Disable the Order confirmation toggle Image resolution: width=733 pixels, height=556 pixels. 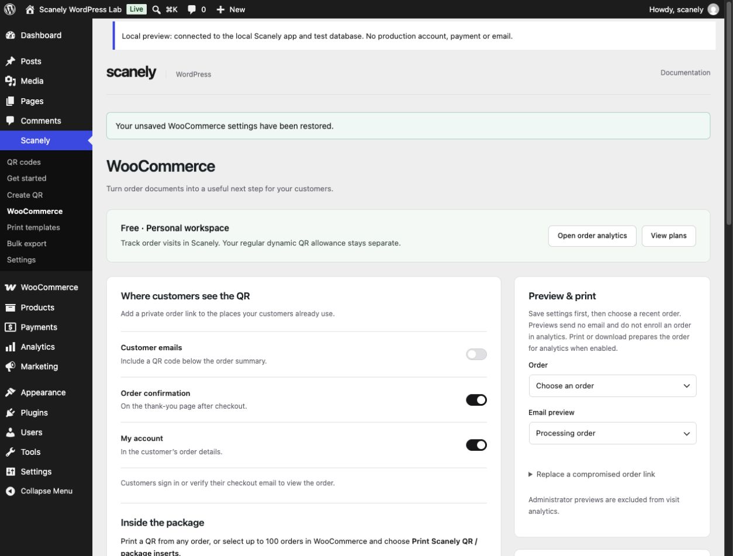point(476,400)
